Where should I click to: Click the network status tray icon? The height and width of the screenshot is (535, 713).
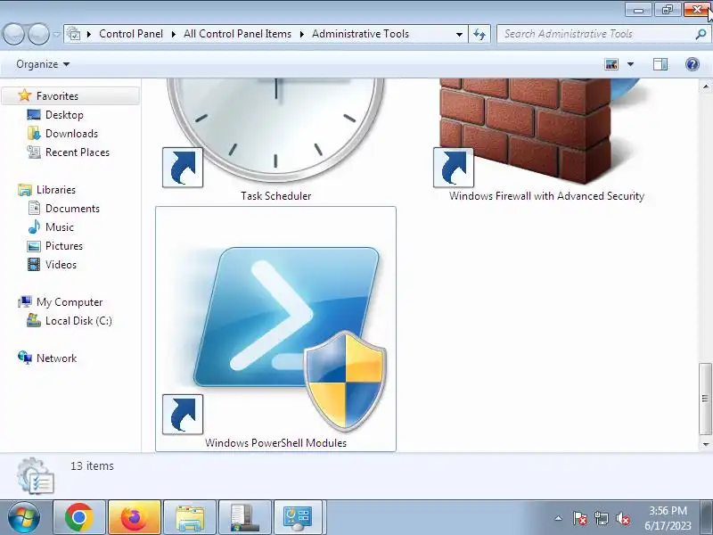[x=602, y=518]
